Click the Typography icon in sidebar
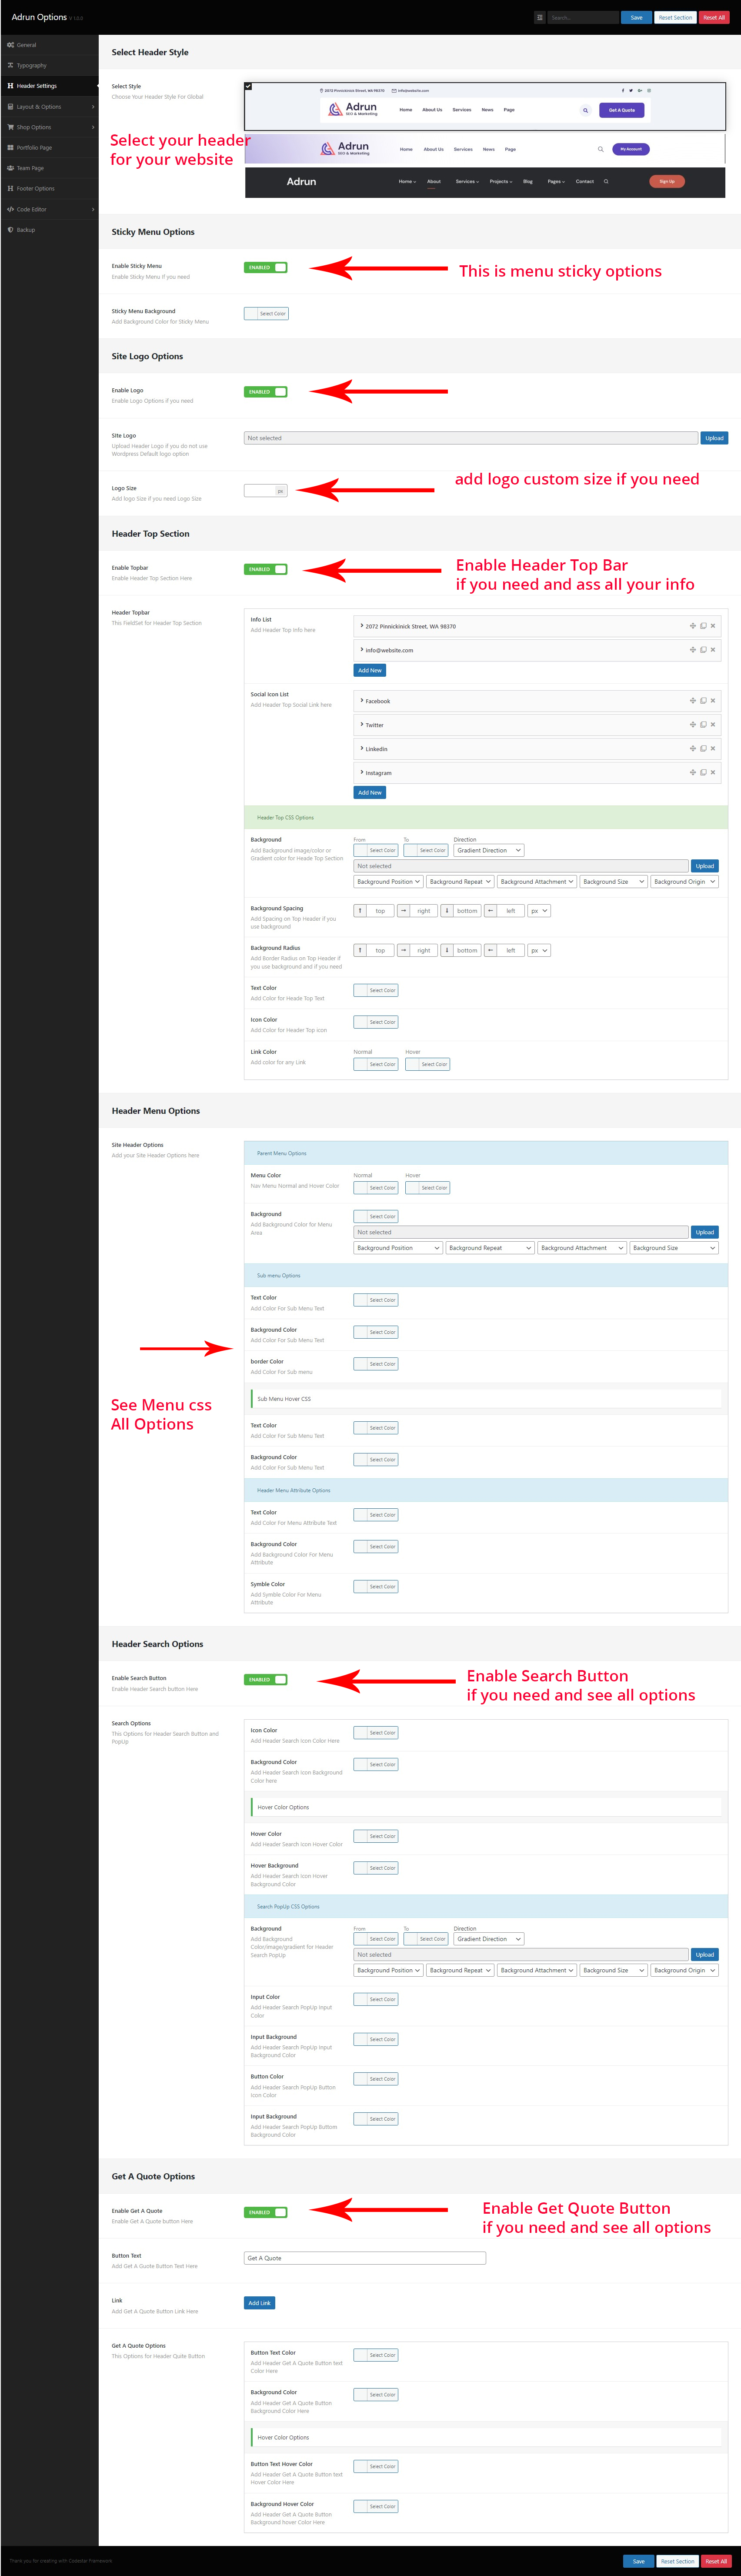 10,65
